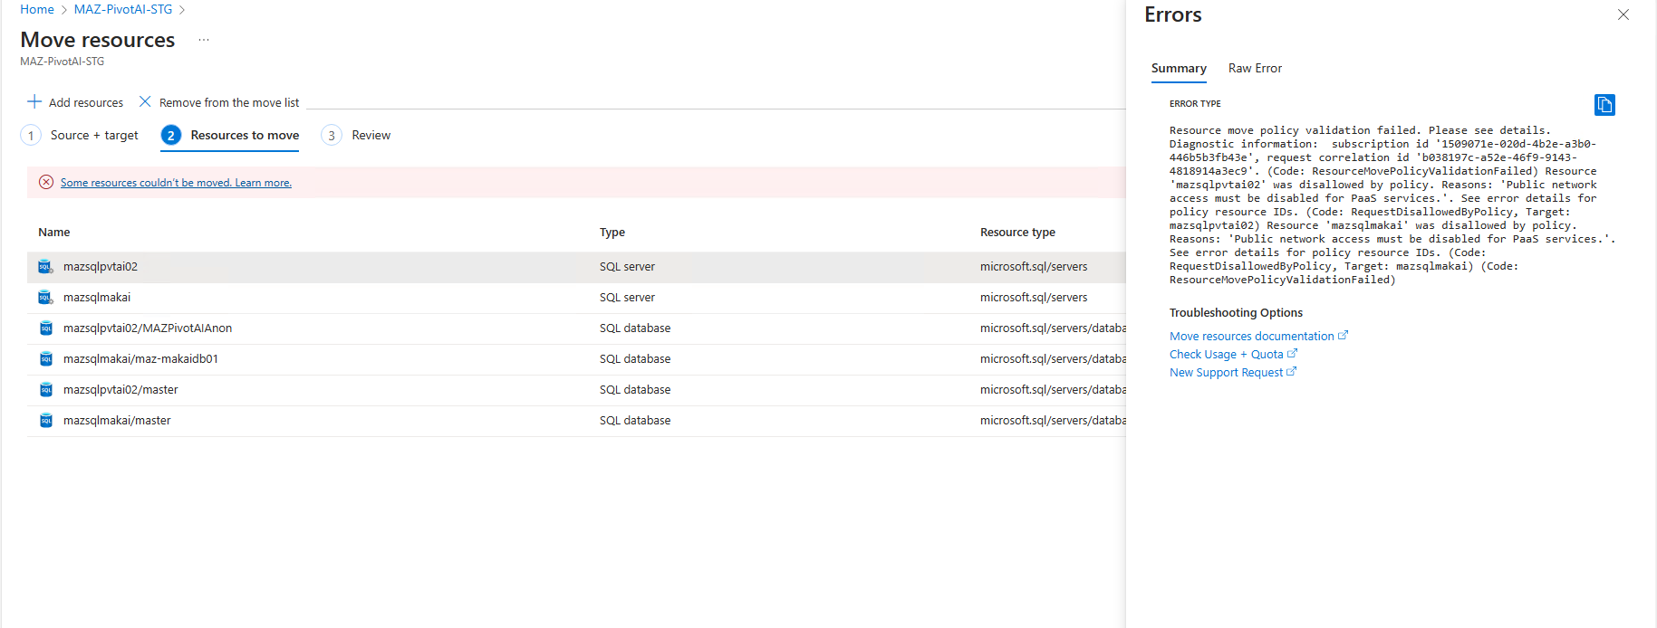Sort by Name column header
1657x628 pixels.
[x=54, y=233]
